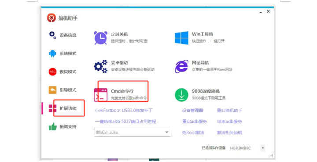
Task: Open the 9008深度刷机 green download icon
Action: [181, 95]
